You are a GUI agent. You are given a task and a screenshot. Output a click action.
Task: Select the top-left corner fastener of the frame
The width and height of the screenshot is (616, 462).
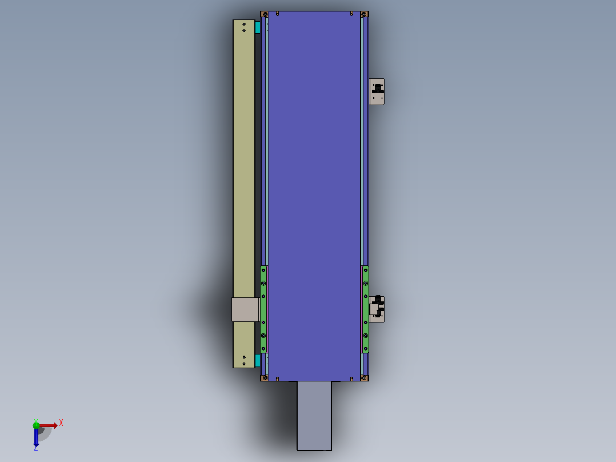click(265, 14)
